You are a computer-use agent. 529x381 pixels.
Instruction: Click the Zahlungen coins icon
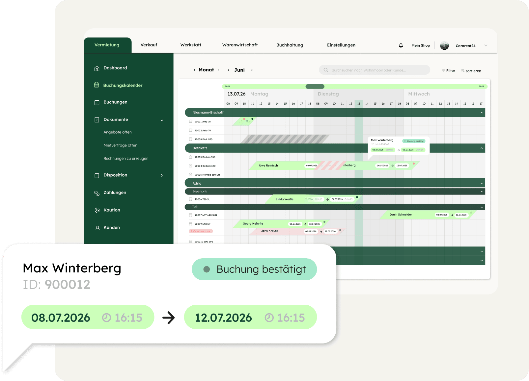pyautogui.click(x=97, y=193)
